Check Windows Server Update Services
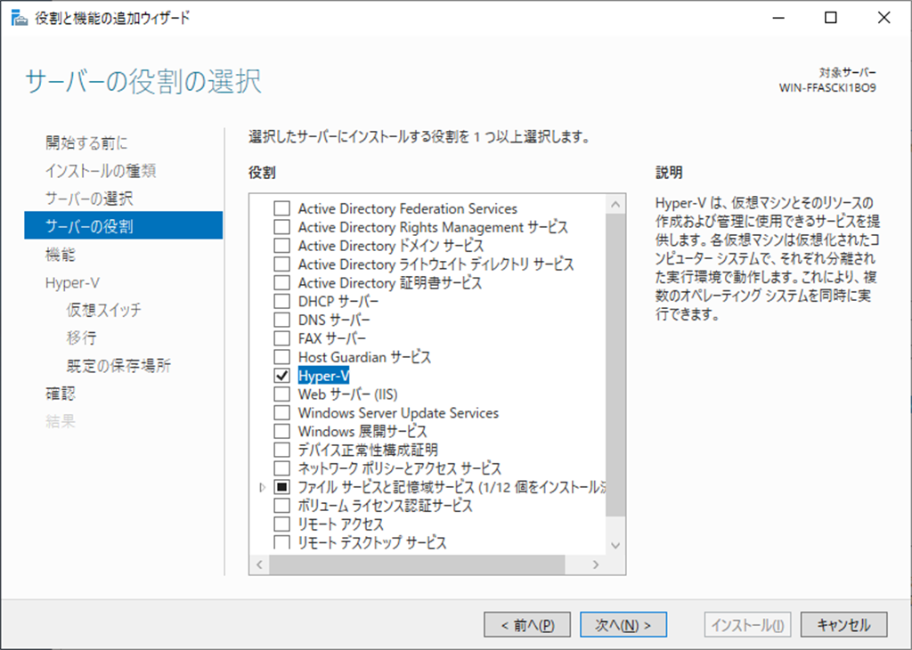Viewport: 912px width, 650px height. point(282,413)
